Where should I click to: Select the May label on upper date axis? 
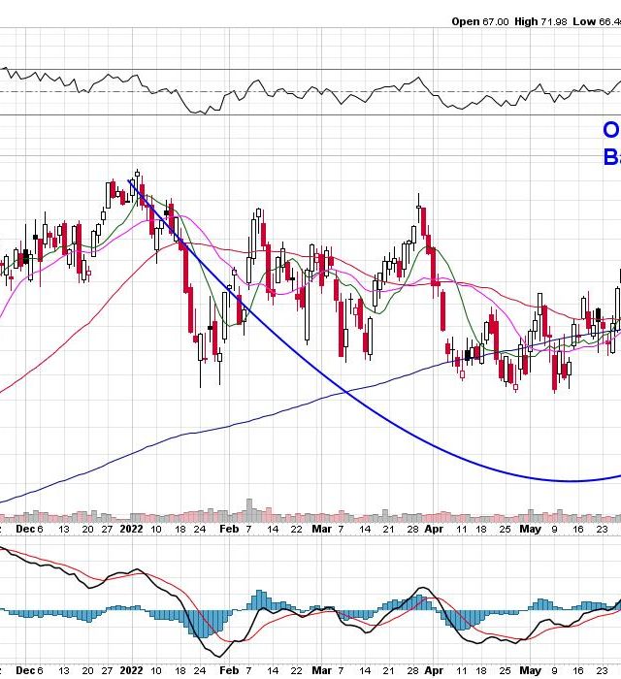(530, 530)
